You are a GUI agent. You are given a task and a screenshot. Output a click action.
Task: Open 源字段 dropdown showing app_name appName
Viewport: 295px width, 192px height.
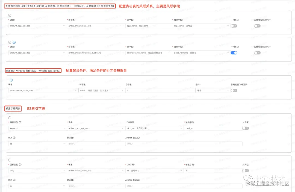tap(148, 26)
